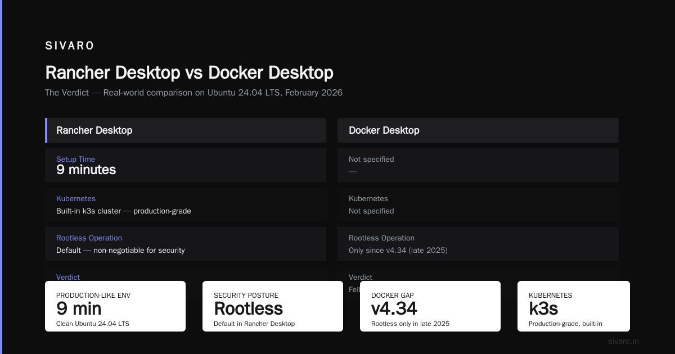Click the 'KUBERNETES' card heading
675x354 pixels.
click(551, 296)
